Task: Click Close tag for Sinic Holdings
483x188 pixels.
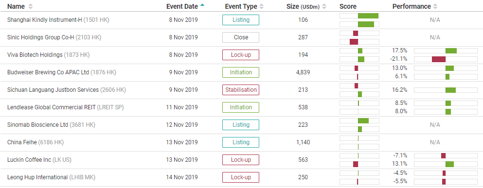Action: [241, 37]
